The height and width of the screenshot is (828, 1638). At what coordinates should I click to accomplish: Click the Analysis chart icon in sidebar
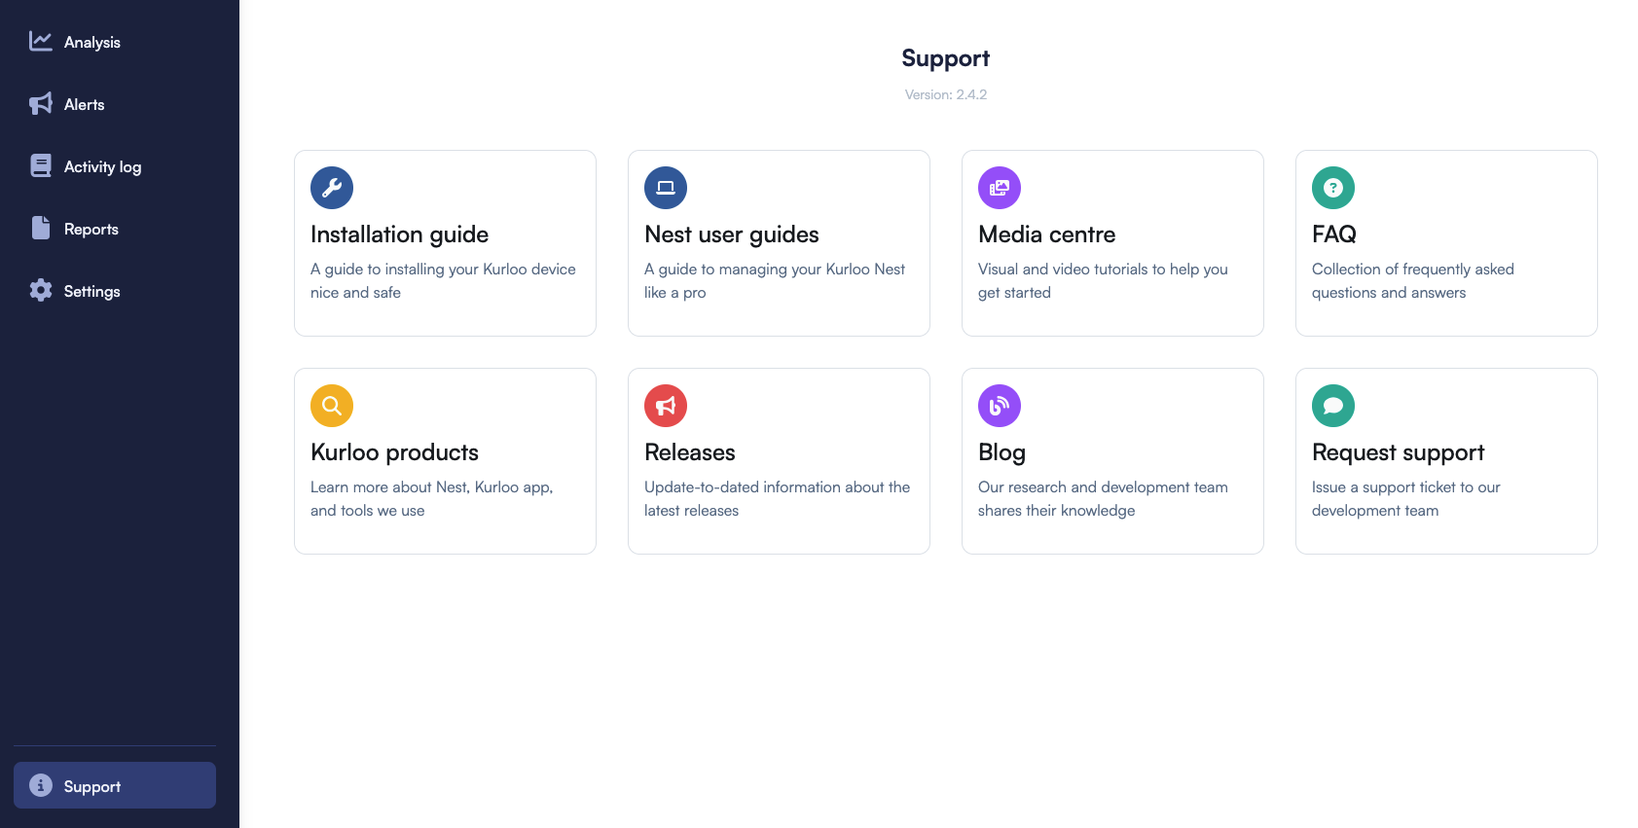(x=41, y=41)
